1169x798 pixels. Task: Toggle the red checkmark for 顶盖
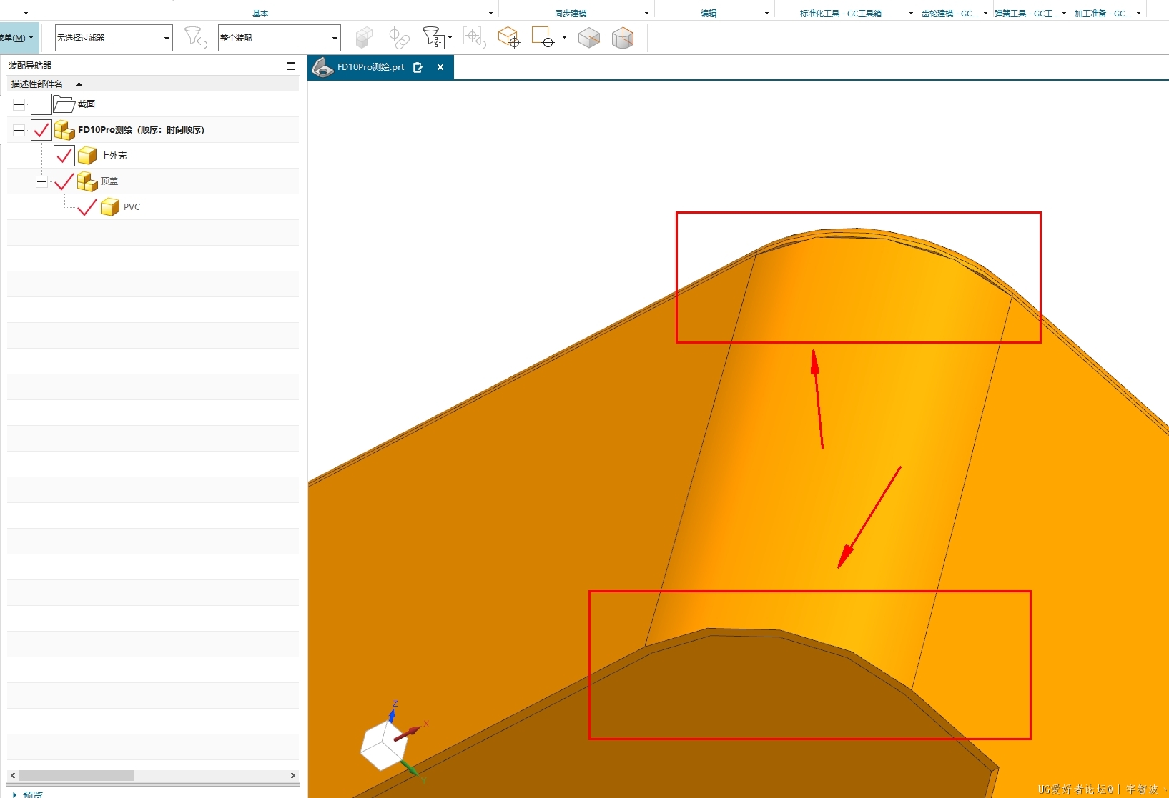[x=64, y=181]
